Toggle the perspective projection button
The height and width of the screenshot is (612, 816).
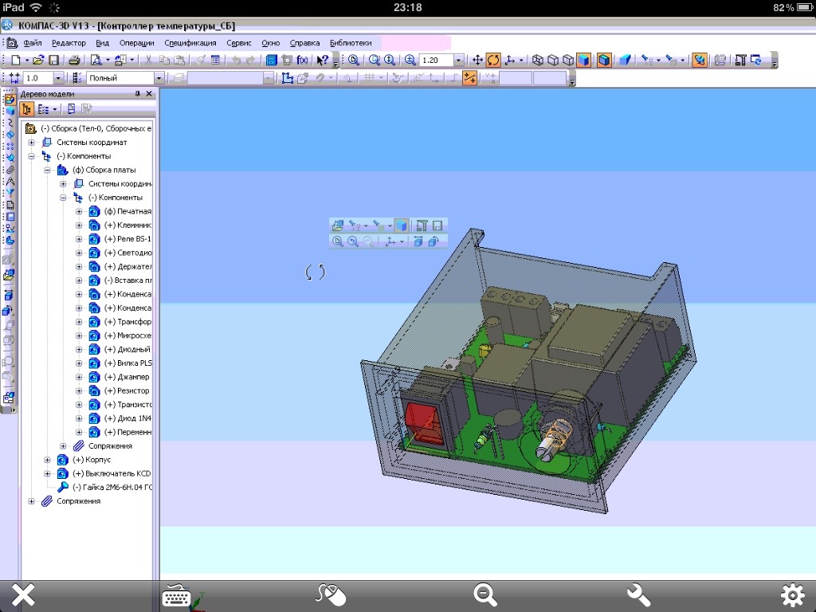click(x=626, y=61)
